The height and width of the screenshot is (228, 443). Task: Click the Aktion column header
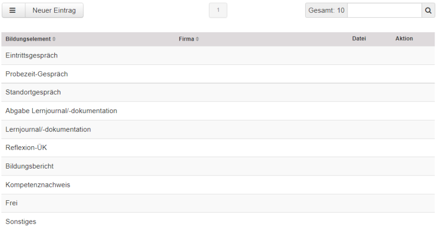coord(404,39)
